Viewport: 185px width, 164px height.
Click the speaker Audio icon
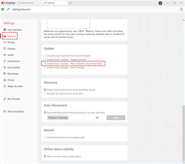[5, 55]
